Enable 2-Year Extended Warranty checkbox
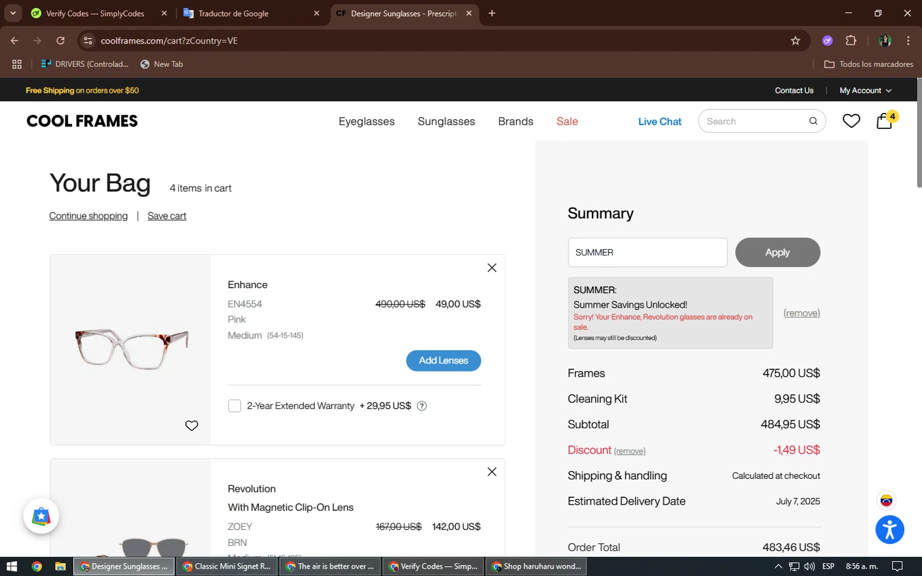 click(234, 406)
